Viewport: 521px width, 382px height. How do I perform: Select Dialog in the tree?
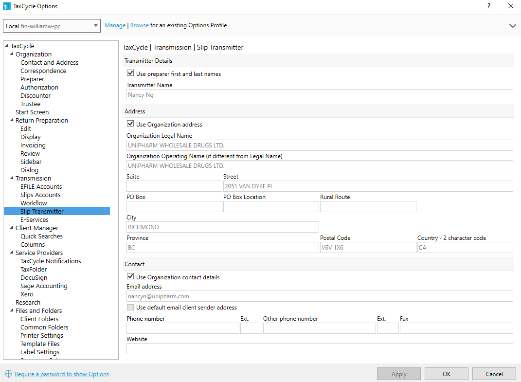pyautogui.click(x=29, y=170)
